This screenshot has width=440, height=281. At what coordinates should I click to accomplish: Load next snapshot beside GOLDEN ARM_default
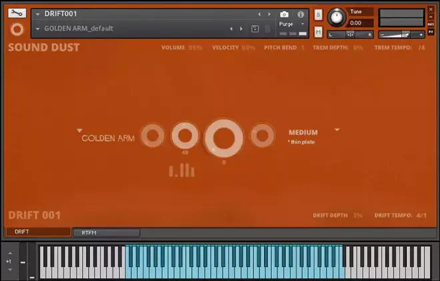(x=241, y=29)
